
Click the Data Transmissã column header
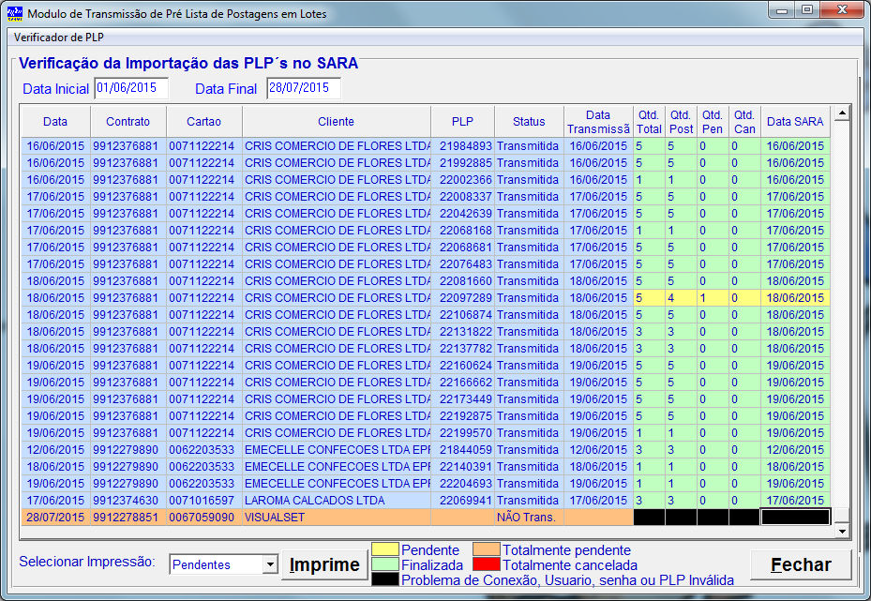(x=598, y=122)
